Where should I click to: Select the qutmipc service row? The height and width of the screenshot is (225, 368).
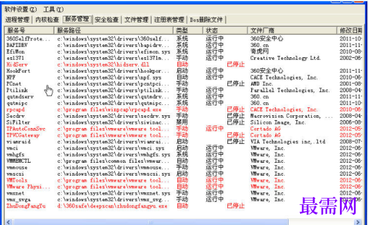(184, 103)
